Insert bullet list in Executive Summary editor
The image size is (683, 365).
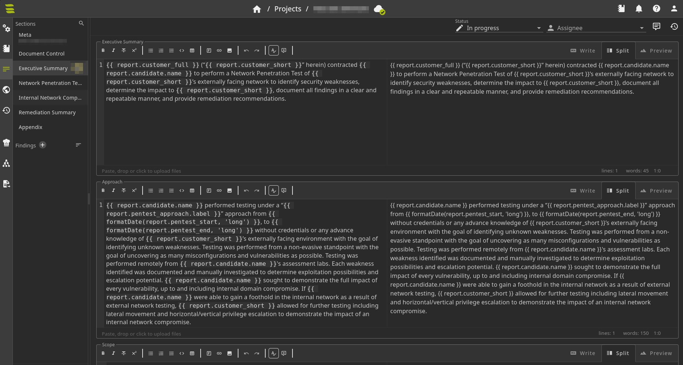pos(151,50)
